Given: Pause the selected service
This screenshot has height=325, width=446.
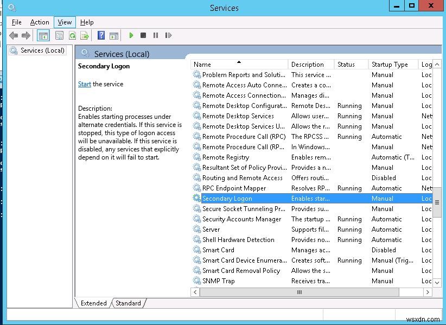Looking at the screenshot, I should pyautogui.click(x=156, y=35).
